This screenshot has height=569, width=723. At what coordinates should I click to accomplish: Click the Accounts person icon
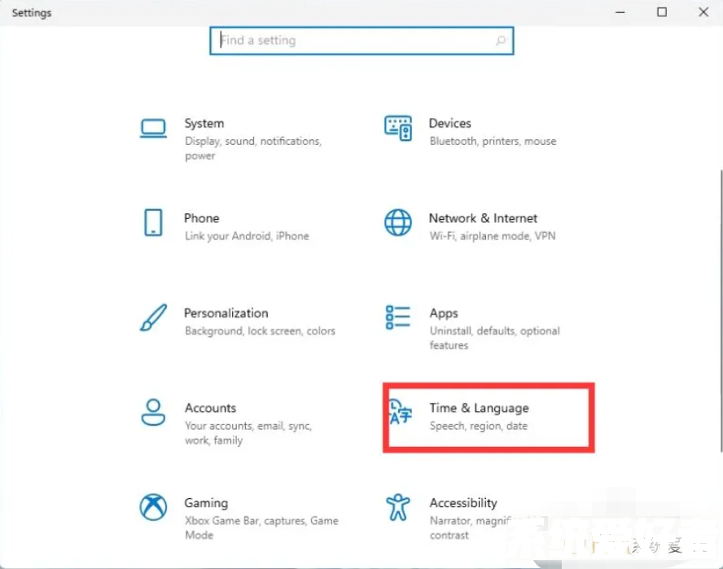click(153, 412)
